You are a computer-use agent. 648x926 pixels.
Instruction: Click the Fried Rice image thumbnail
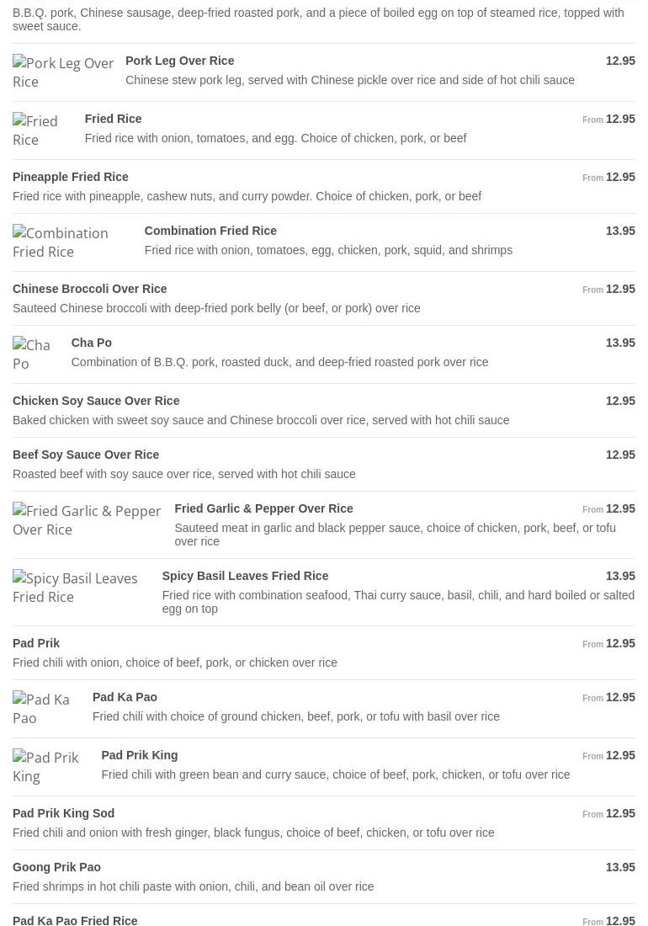(43, 130)
